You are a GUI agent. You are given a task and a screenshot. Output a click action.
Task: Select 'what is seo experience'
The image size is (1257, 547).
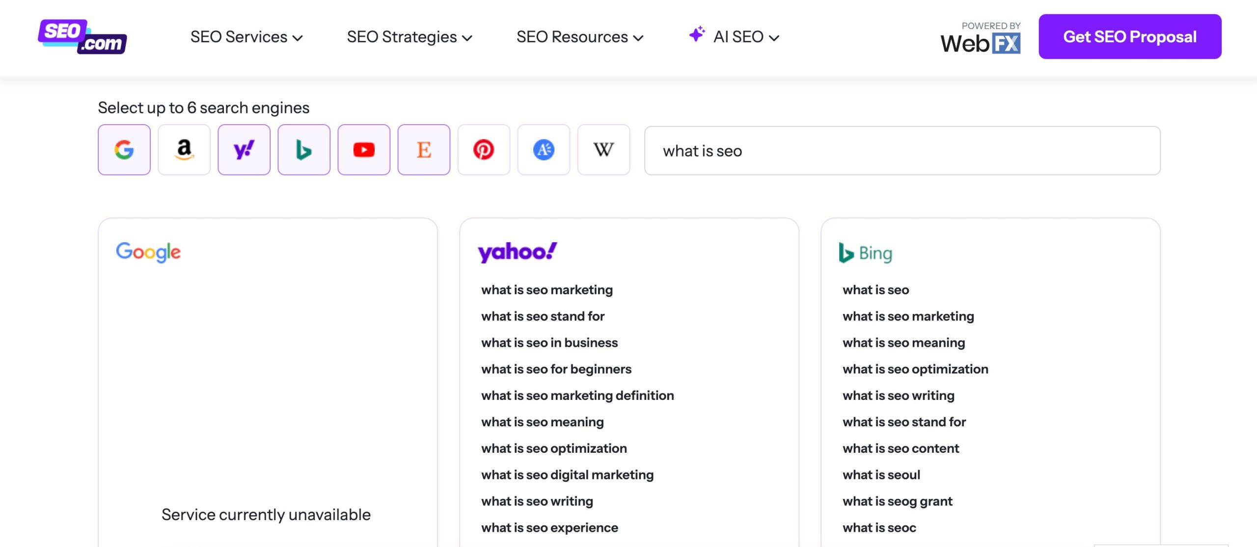[x=549, y=528]
